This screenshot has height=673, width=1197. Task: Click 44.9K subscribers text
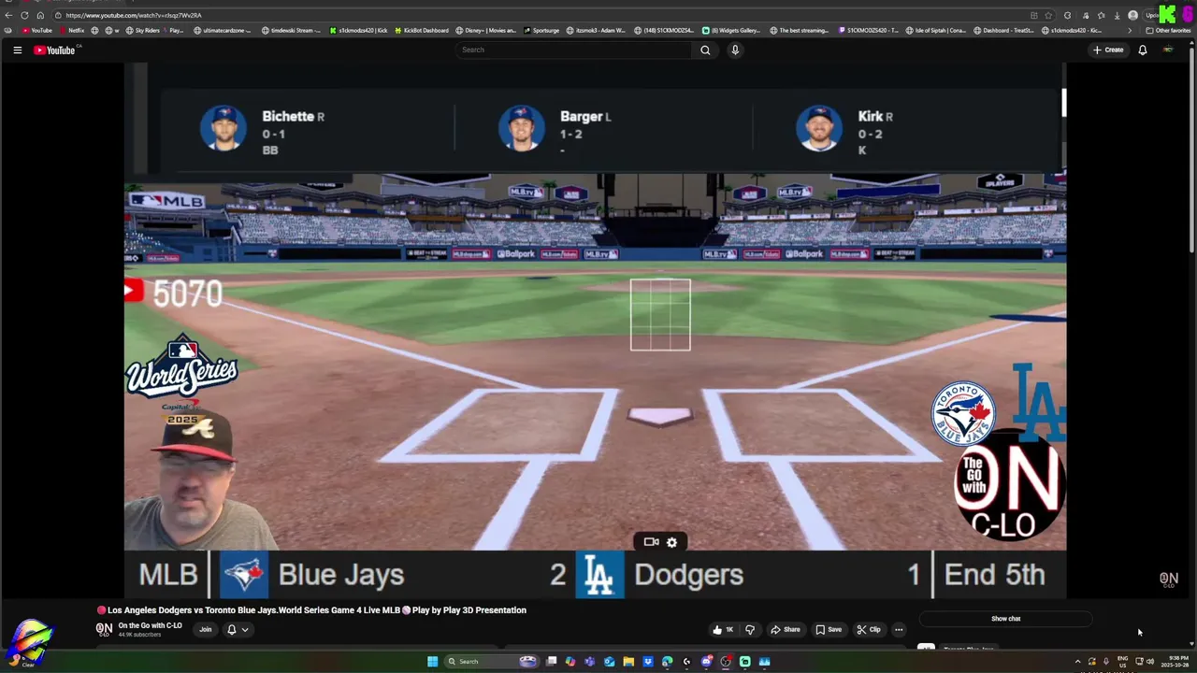[x=139, y=635]
